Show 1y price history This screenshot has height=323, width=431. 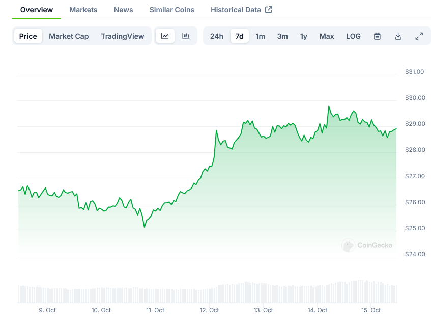click(x=304, y=36)
